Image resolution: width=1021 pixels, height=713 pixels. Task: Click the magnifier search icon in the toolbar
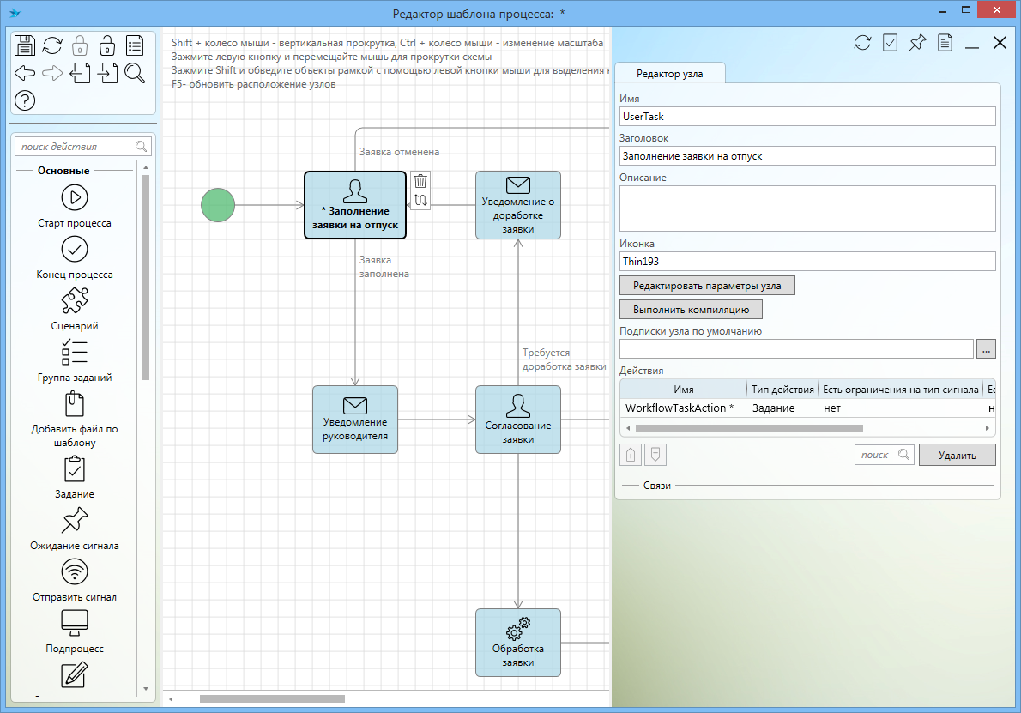click(x=135, y=73)
